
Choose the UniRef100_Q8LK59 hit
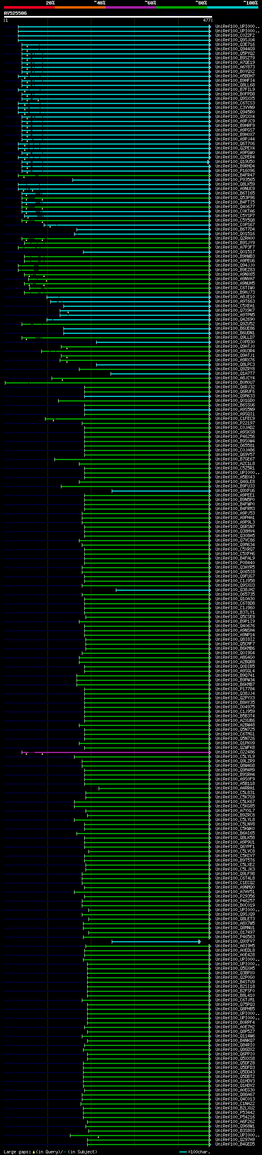pyautogui.click(x=235, y=184)
